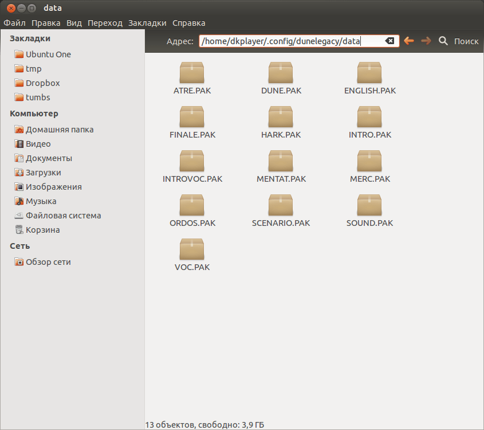
Task: Open the Переход menu
Action: pyautogui.click(x=105, y=23)
